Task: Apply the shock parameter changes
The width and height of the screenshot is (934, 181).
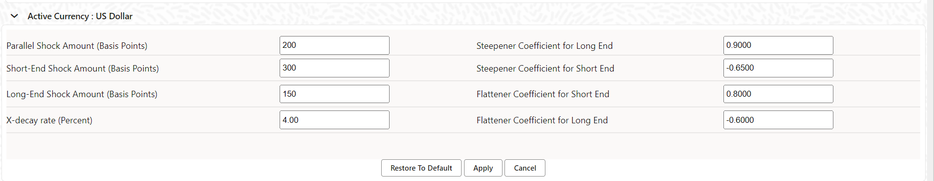Action: click(483, 168)
